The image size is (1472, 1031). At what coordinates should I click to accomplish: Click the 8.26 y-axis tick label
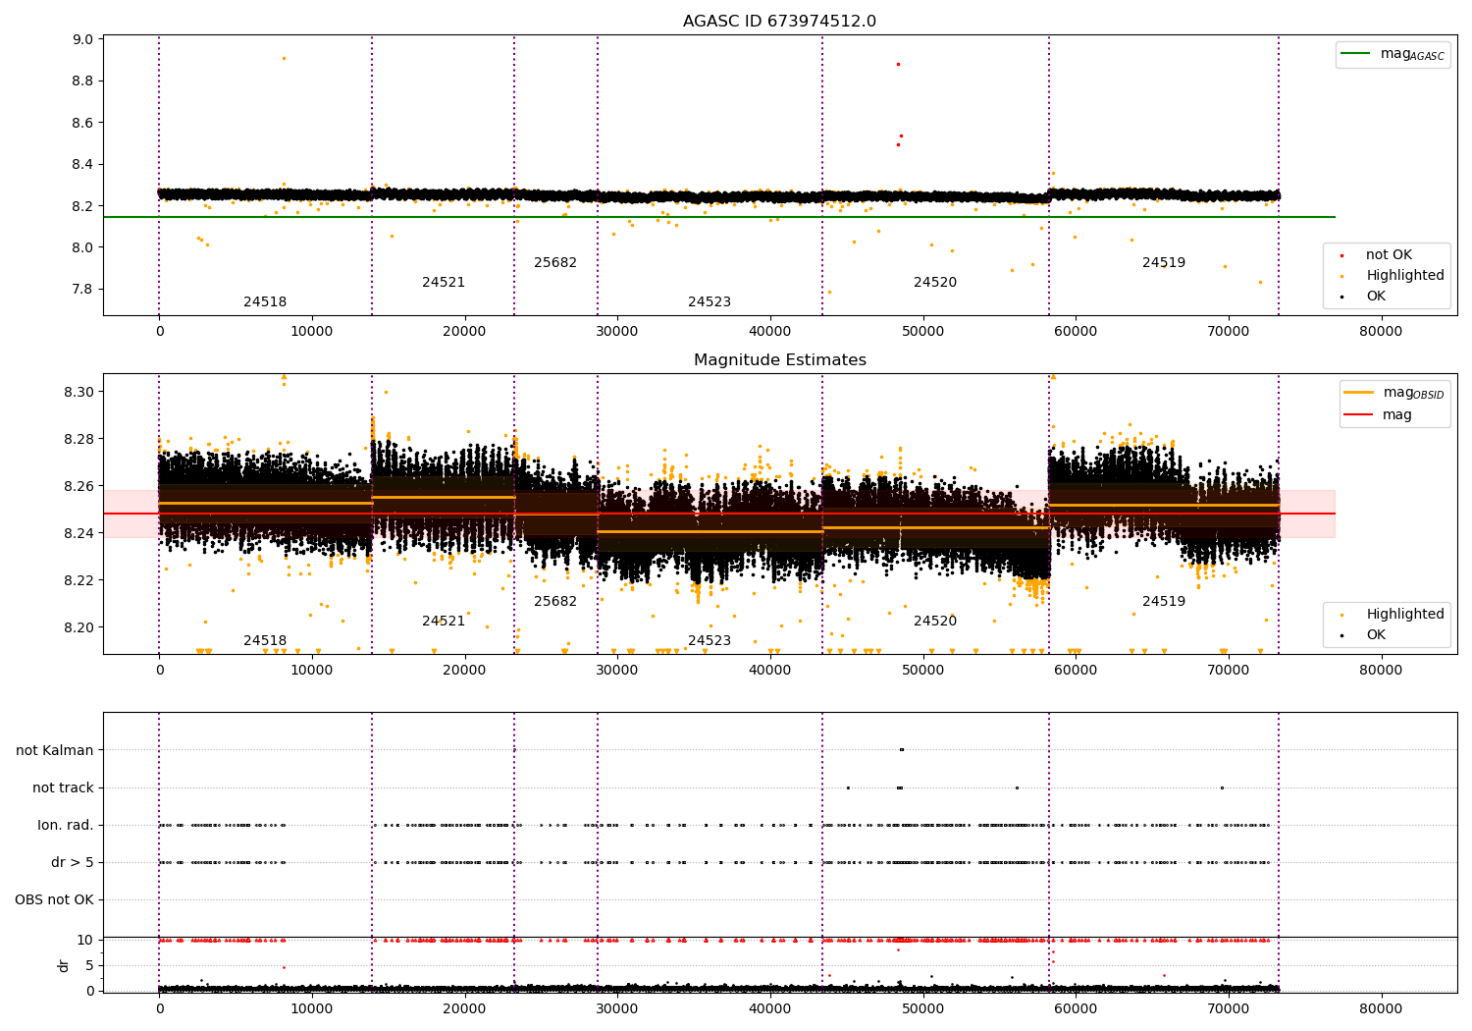point(79,486)
